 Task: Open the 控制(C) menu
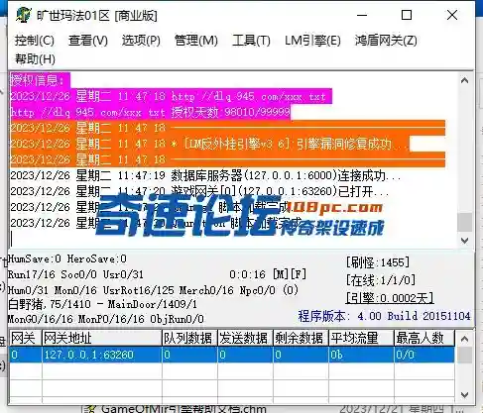tap(35, 41)
